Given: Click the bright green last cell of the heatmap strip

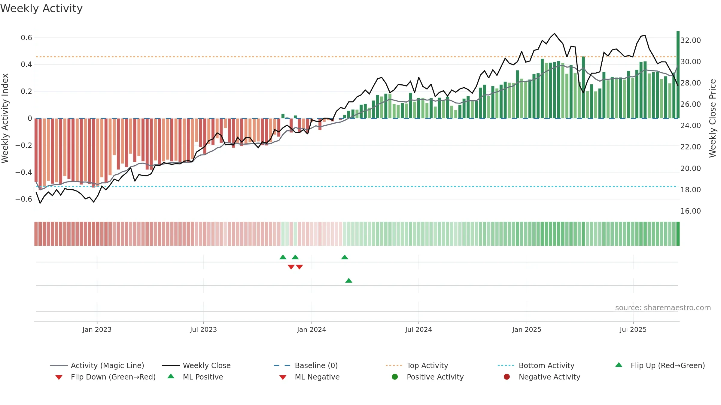Looking at the screenshot, I should (x=678, y=234).
